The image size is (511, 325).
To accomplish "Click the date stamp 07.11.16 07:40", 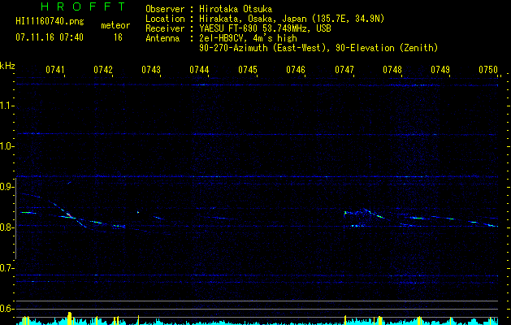I will 50,37.
